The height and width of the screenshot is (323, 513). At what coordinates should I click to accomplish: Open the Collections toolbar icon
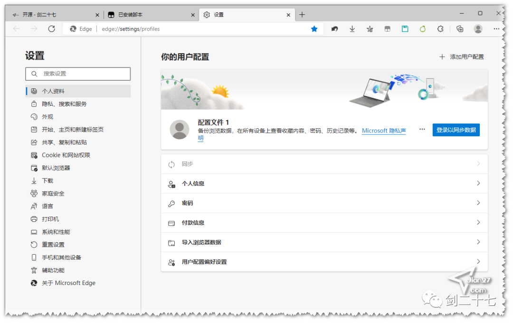pyautogui.click(x=460, y=29)
